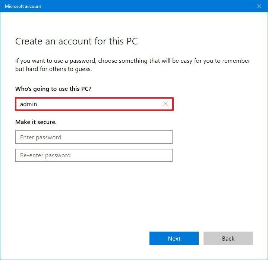Click the Back label on the gray button
This screenshot has width=268, height=260.
(228, 238)
